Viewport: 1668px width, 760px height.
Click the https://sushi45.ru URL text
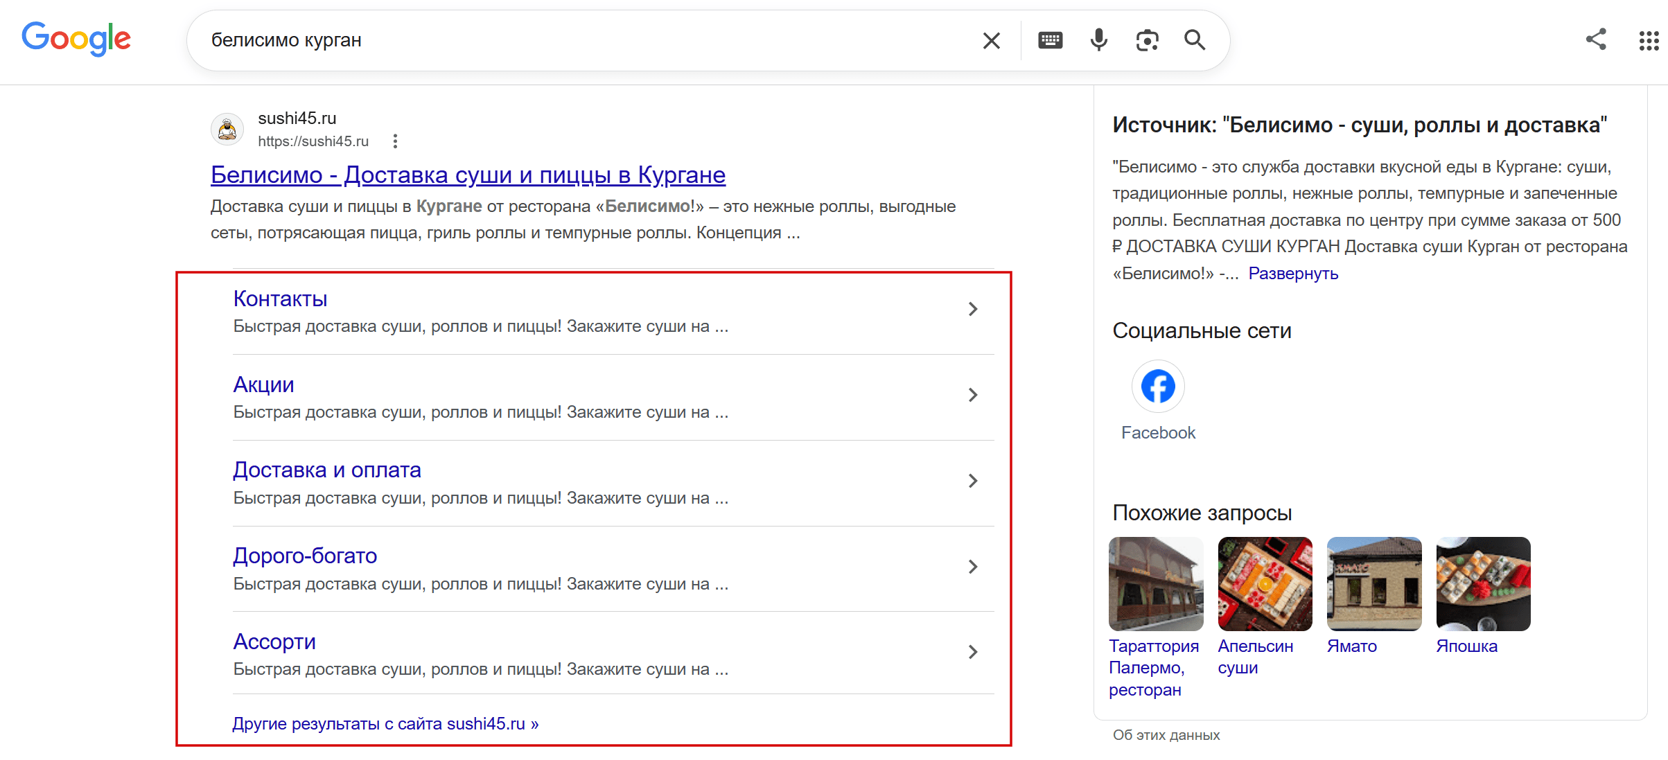[313, 141]
